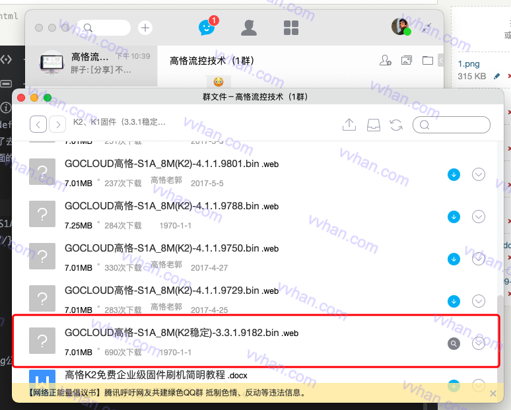Viewport: 511px width, 410px height.
Task: Click uploader 高恪老郭 on the 9729 file row
Action: (x=166, y=307)
